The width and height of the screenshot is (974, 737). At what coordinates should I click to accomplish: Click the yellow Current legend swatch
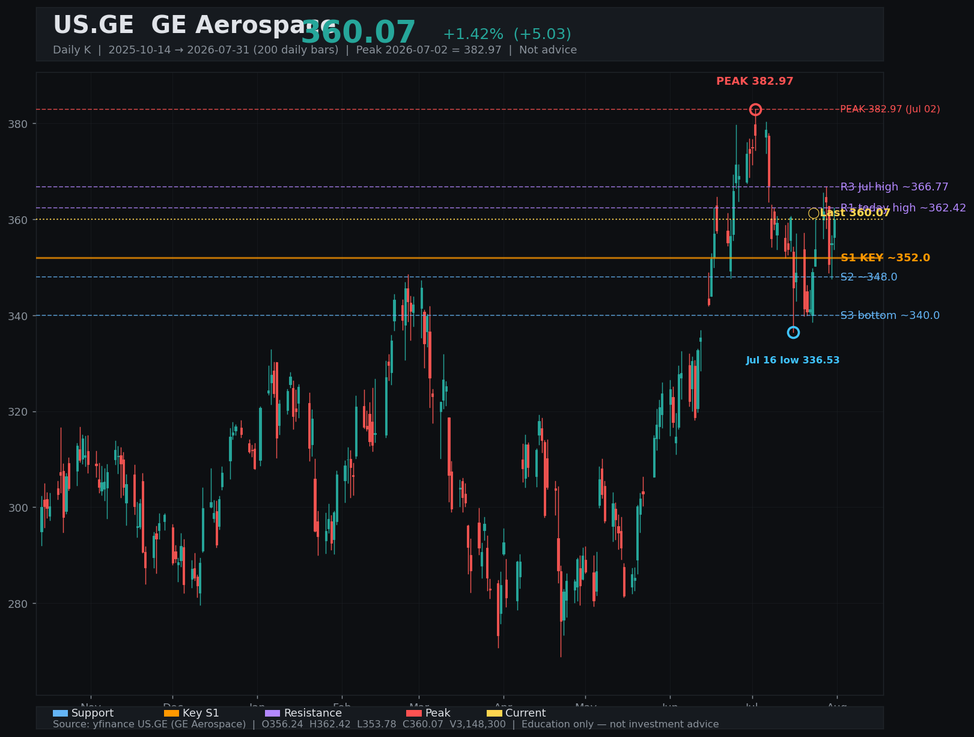[495, 713]
